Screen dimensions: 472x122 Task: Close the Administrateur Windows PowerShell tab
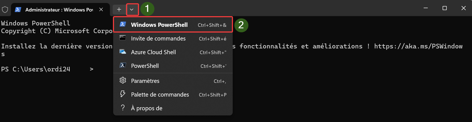101,10
